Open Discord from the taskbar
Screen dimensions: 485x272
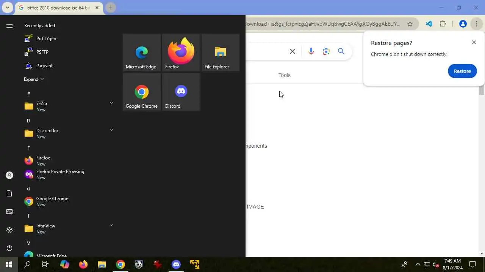pos(176,264)
